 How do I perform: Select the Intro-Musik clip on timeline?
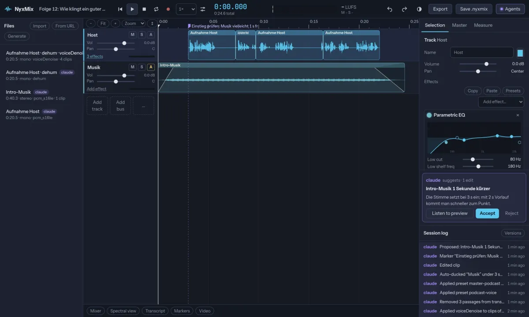coord(281,77)
